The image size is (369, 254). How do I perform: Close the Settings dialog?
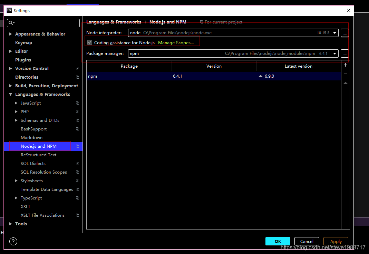(x=349, y=10)
